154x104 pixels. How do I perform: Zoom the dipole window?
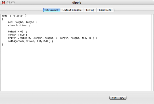(13, 3)
